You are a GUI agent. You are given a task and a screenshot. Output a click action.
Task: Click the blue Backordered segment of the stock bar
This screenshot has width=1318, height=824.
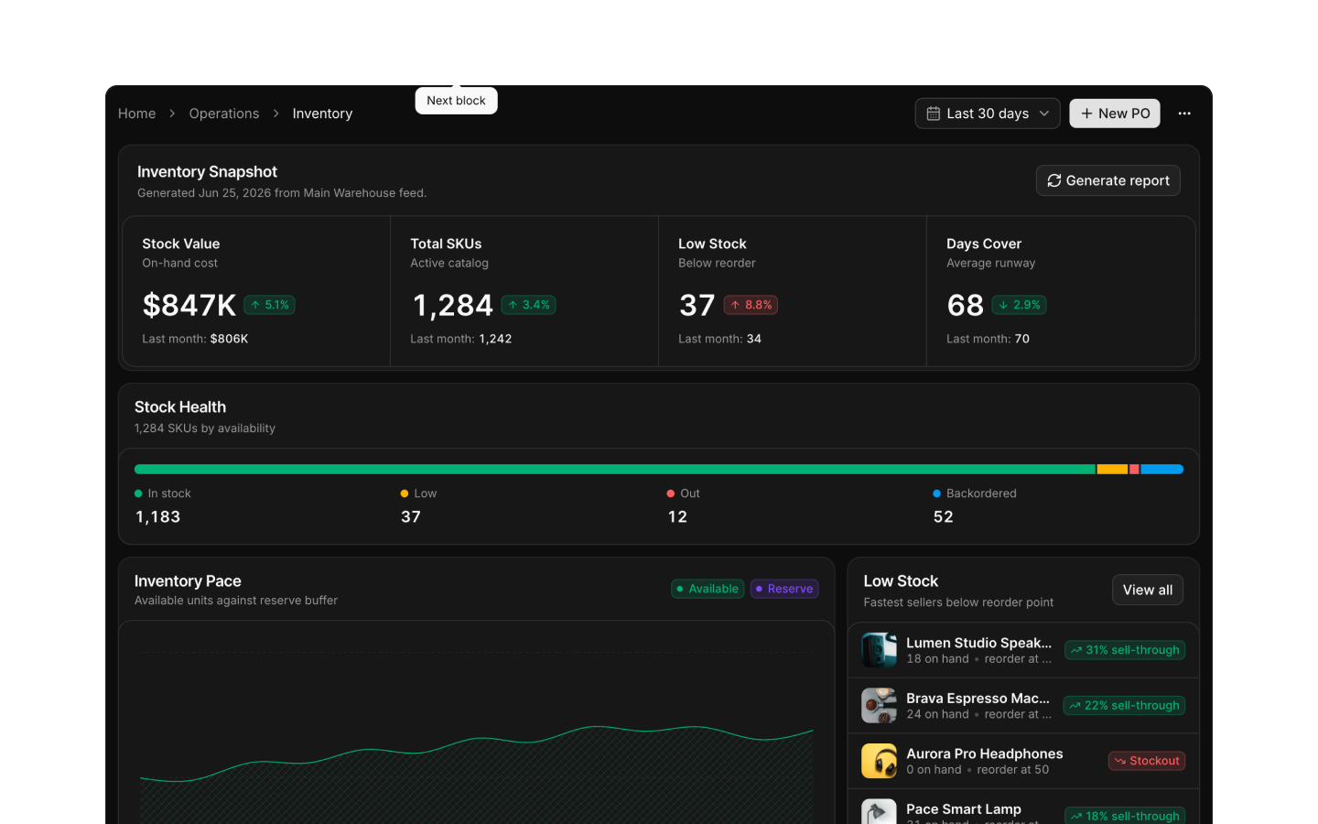[x=1161, y=469]
